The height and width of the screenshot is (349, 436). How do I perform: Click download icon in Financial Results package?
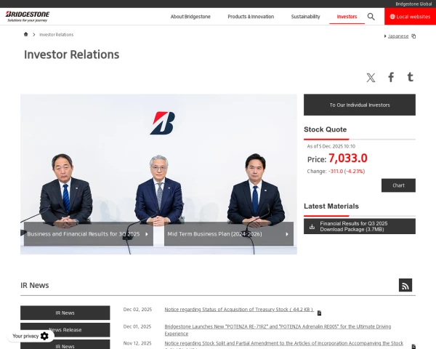(312, 227)
